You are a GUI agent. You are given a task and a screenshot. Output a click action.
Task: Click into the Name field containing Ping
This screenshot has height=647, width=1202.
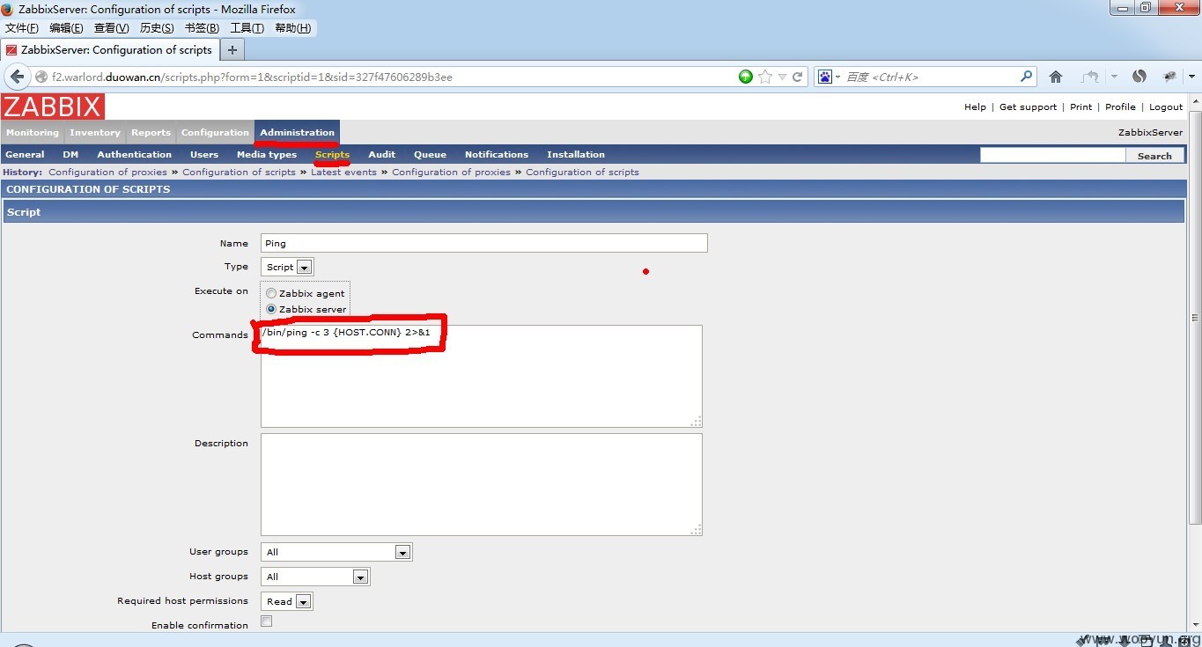tap(484, 243)
